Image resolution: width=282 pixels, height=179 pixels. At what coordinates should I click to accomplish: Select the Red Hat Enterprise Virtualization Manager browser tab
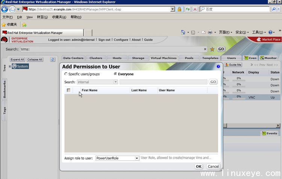coord(42,33)
